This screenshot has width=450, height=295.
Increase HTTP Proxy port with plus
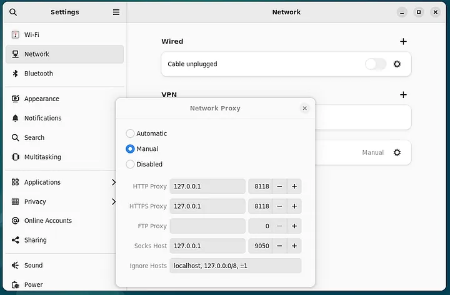click(294, 186)
